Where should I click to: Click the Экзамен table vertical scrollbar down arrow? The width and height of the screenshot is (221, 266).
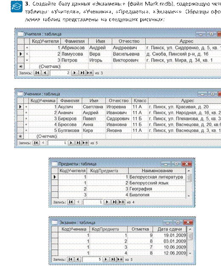(x=190, y=254)
